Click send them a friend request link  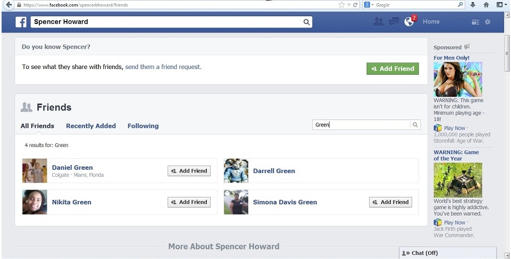click(x=163, y=67)
